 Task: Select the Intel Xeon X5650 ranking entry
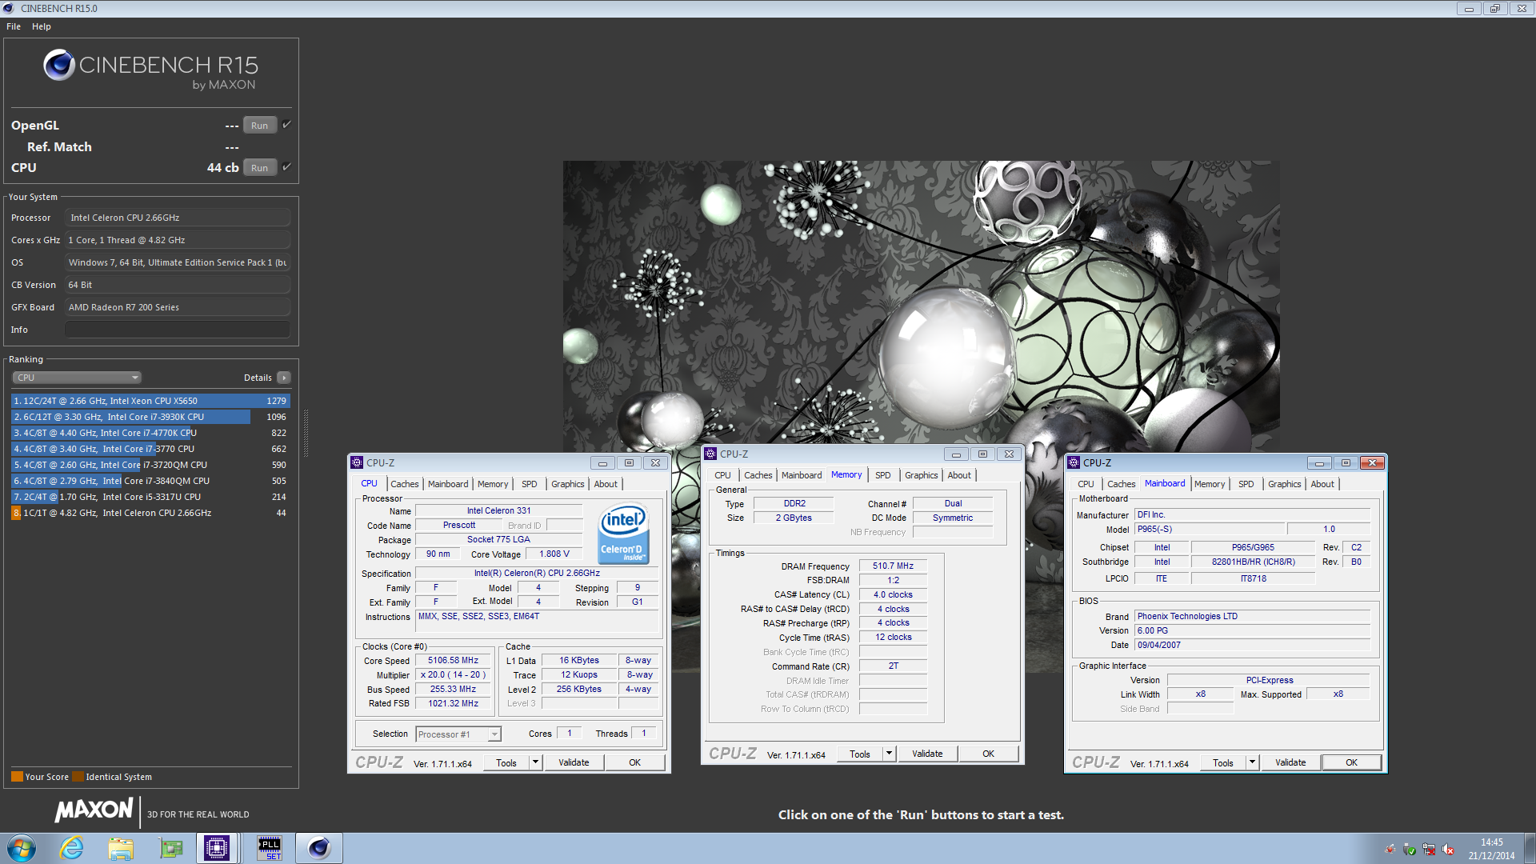pyautogui.click(x=150, y=401)
